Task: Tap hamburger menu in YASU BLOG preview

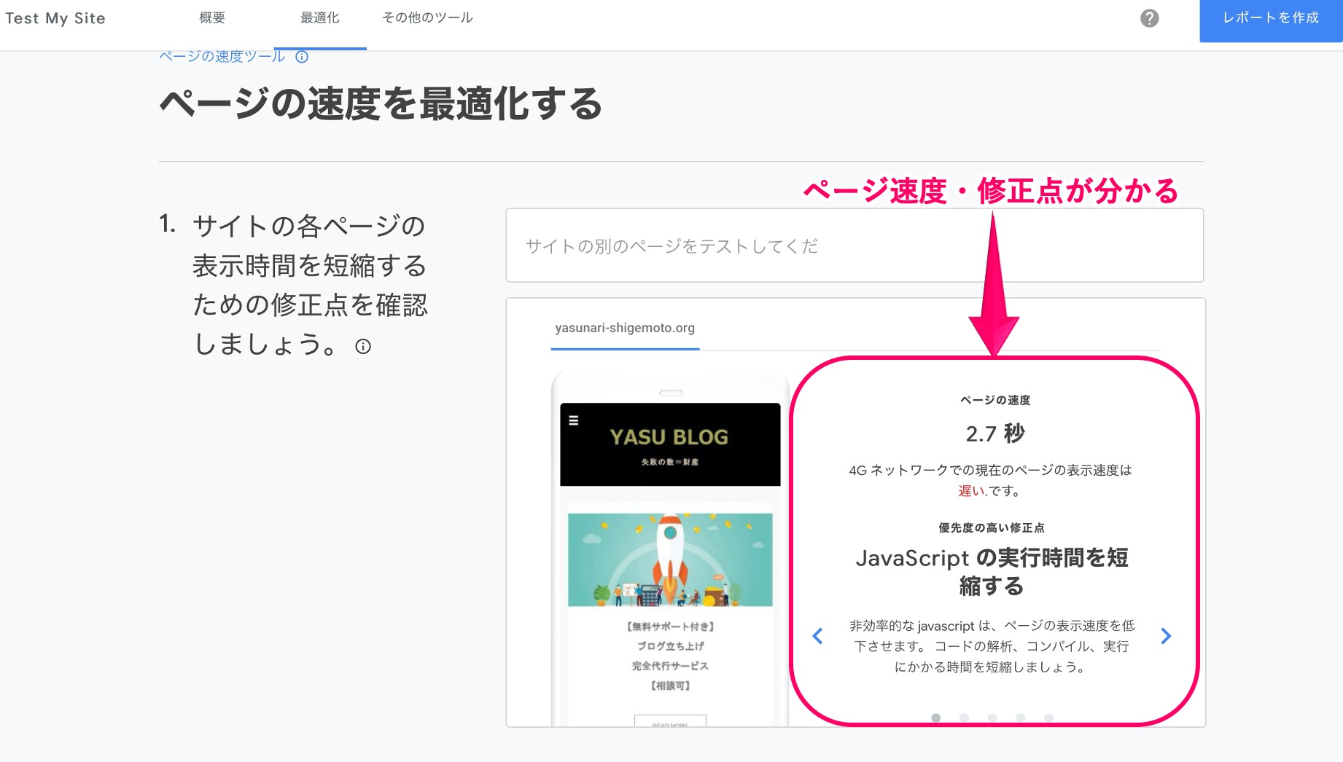Action: click(574, 420)
